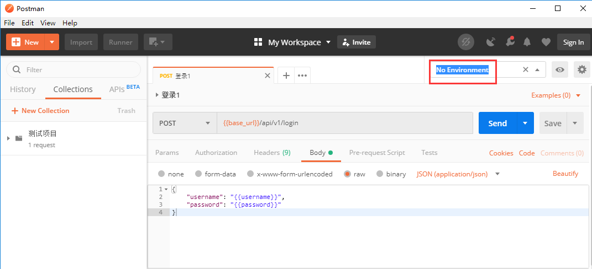Open the Code link
The width and height of the screenshot is (592, 269).
coord(527,153)
